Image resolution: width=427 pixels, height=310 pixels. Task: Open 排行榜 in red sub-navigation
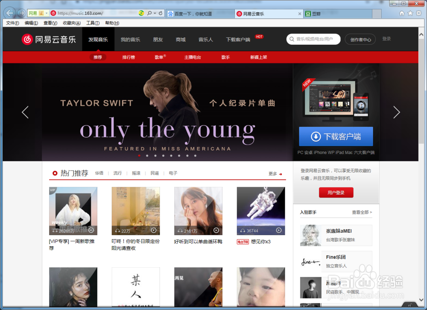click(129, 57)
